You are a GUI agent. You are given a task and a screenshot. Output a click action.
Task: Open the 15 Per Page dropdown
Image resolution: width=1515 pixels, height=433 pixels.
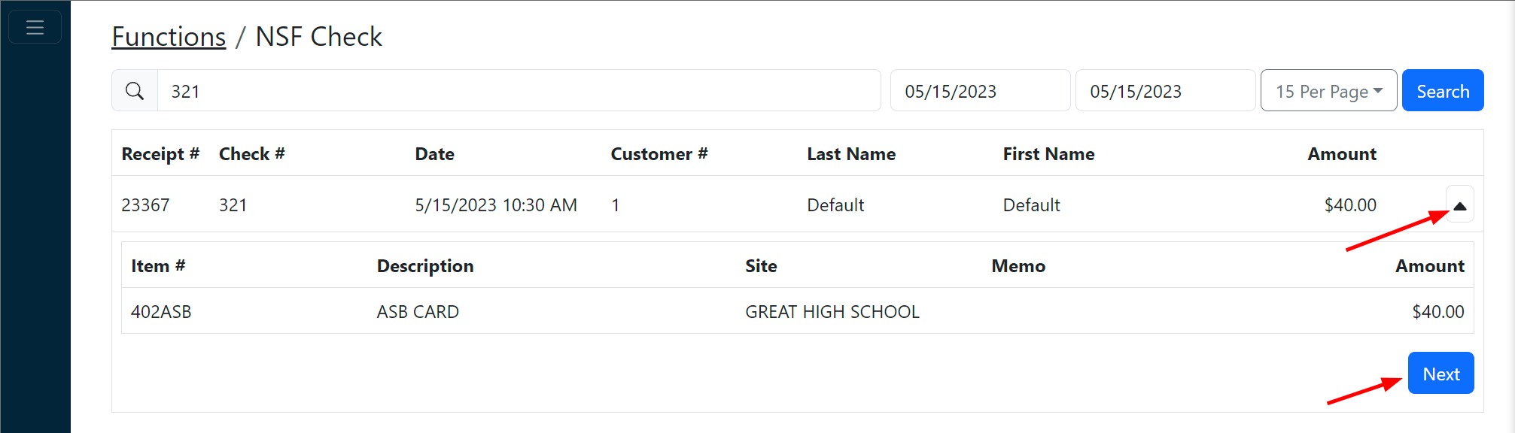1328,90
